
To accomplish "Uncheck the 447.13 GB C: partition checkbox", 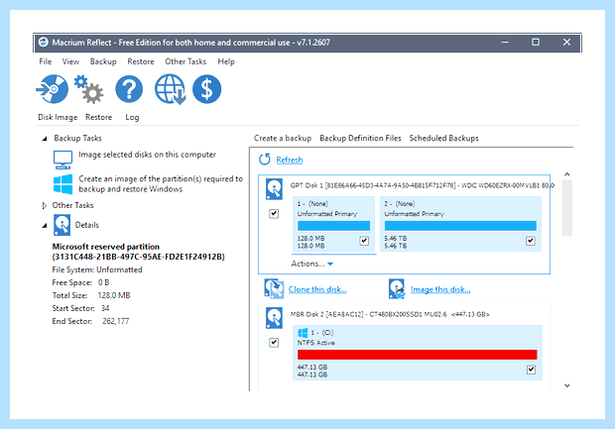I will [x=531, y=369].
